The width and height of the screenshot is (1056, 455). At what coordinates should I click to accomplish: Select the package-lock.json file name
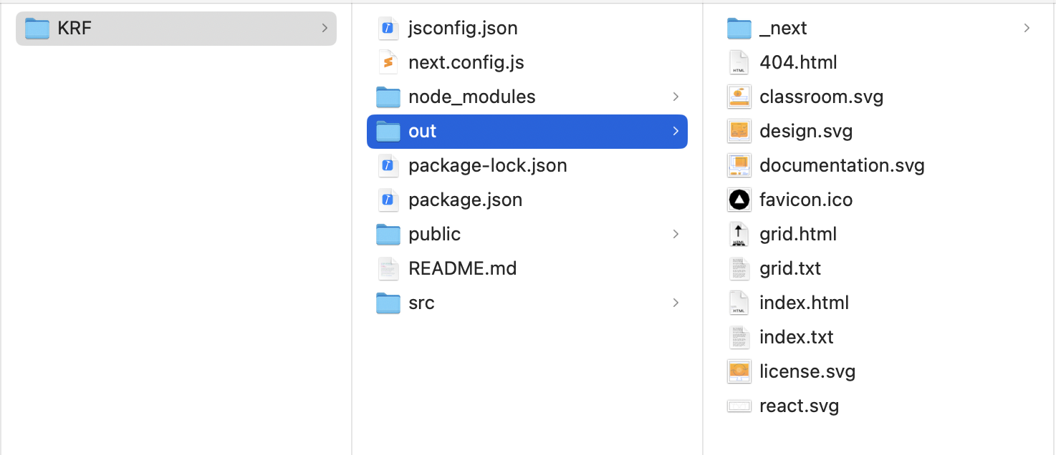[487, 166]
